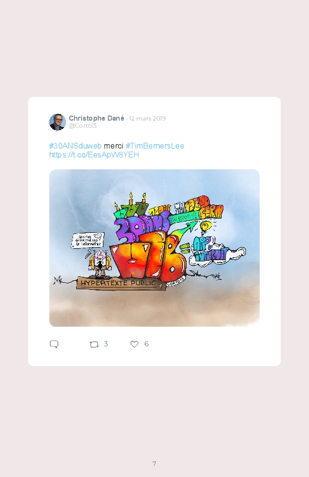The image size is (309, 477).
Task: Click the like count of 6
Action: pyautogui.click(x=146, y=344)
